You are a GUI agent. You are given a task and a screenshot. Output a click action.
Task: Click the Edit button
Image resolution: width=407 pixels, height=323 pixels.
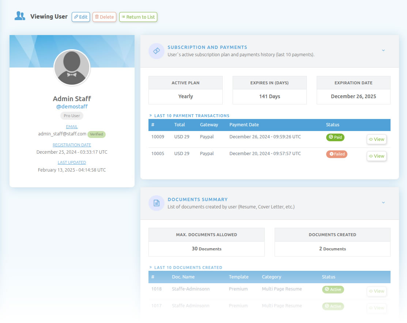tap(81, 17)
